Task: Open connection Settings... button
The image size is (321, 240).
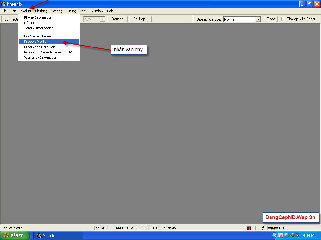Action: (x=140, y=19)
